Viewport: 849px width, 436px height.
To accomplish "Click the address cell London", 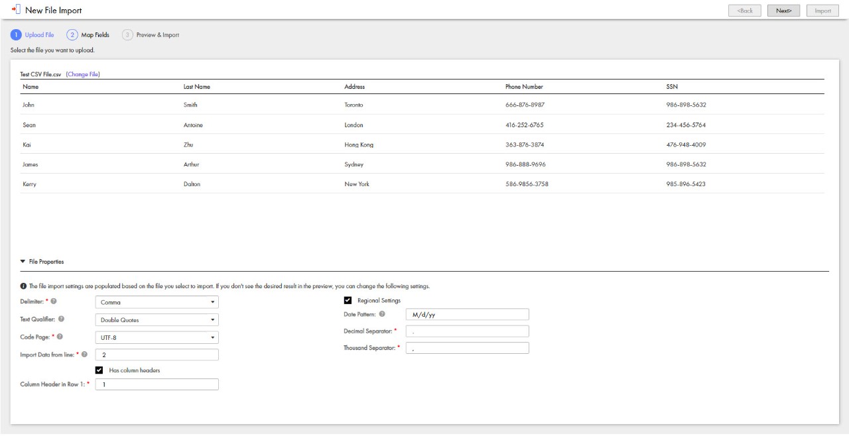I will (354, 125).
